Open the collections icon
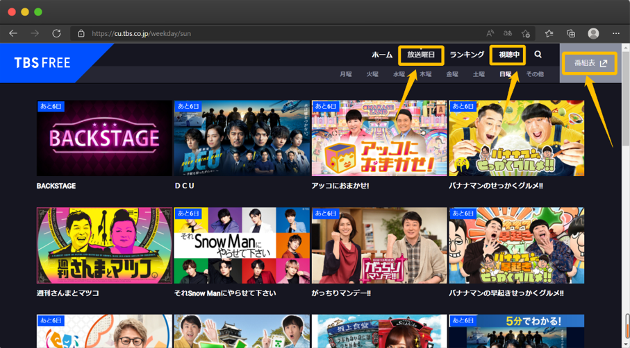Screen dimensions: 630x348 571,34
